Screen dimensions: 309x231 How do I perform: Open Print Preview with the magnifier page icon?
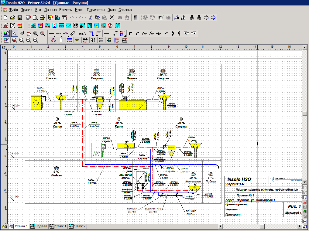(x=35, y=18)
